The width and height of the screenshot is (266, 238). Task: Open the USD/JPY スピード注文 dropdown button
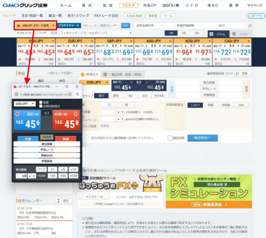coord(36,26)
